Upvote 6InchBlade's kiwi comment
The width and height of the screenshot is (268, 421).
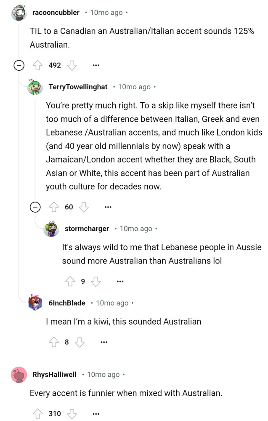point(54,342)
